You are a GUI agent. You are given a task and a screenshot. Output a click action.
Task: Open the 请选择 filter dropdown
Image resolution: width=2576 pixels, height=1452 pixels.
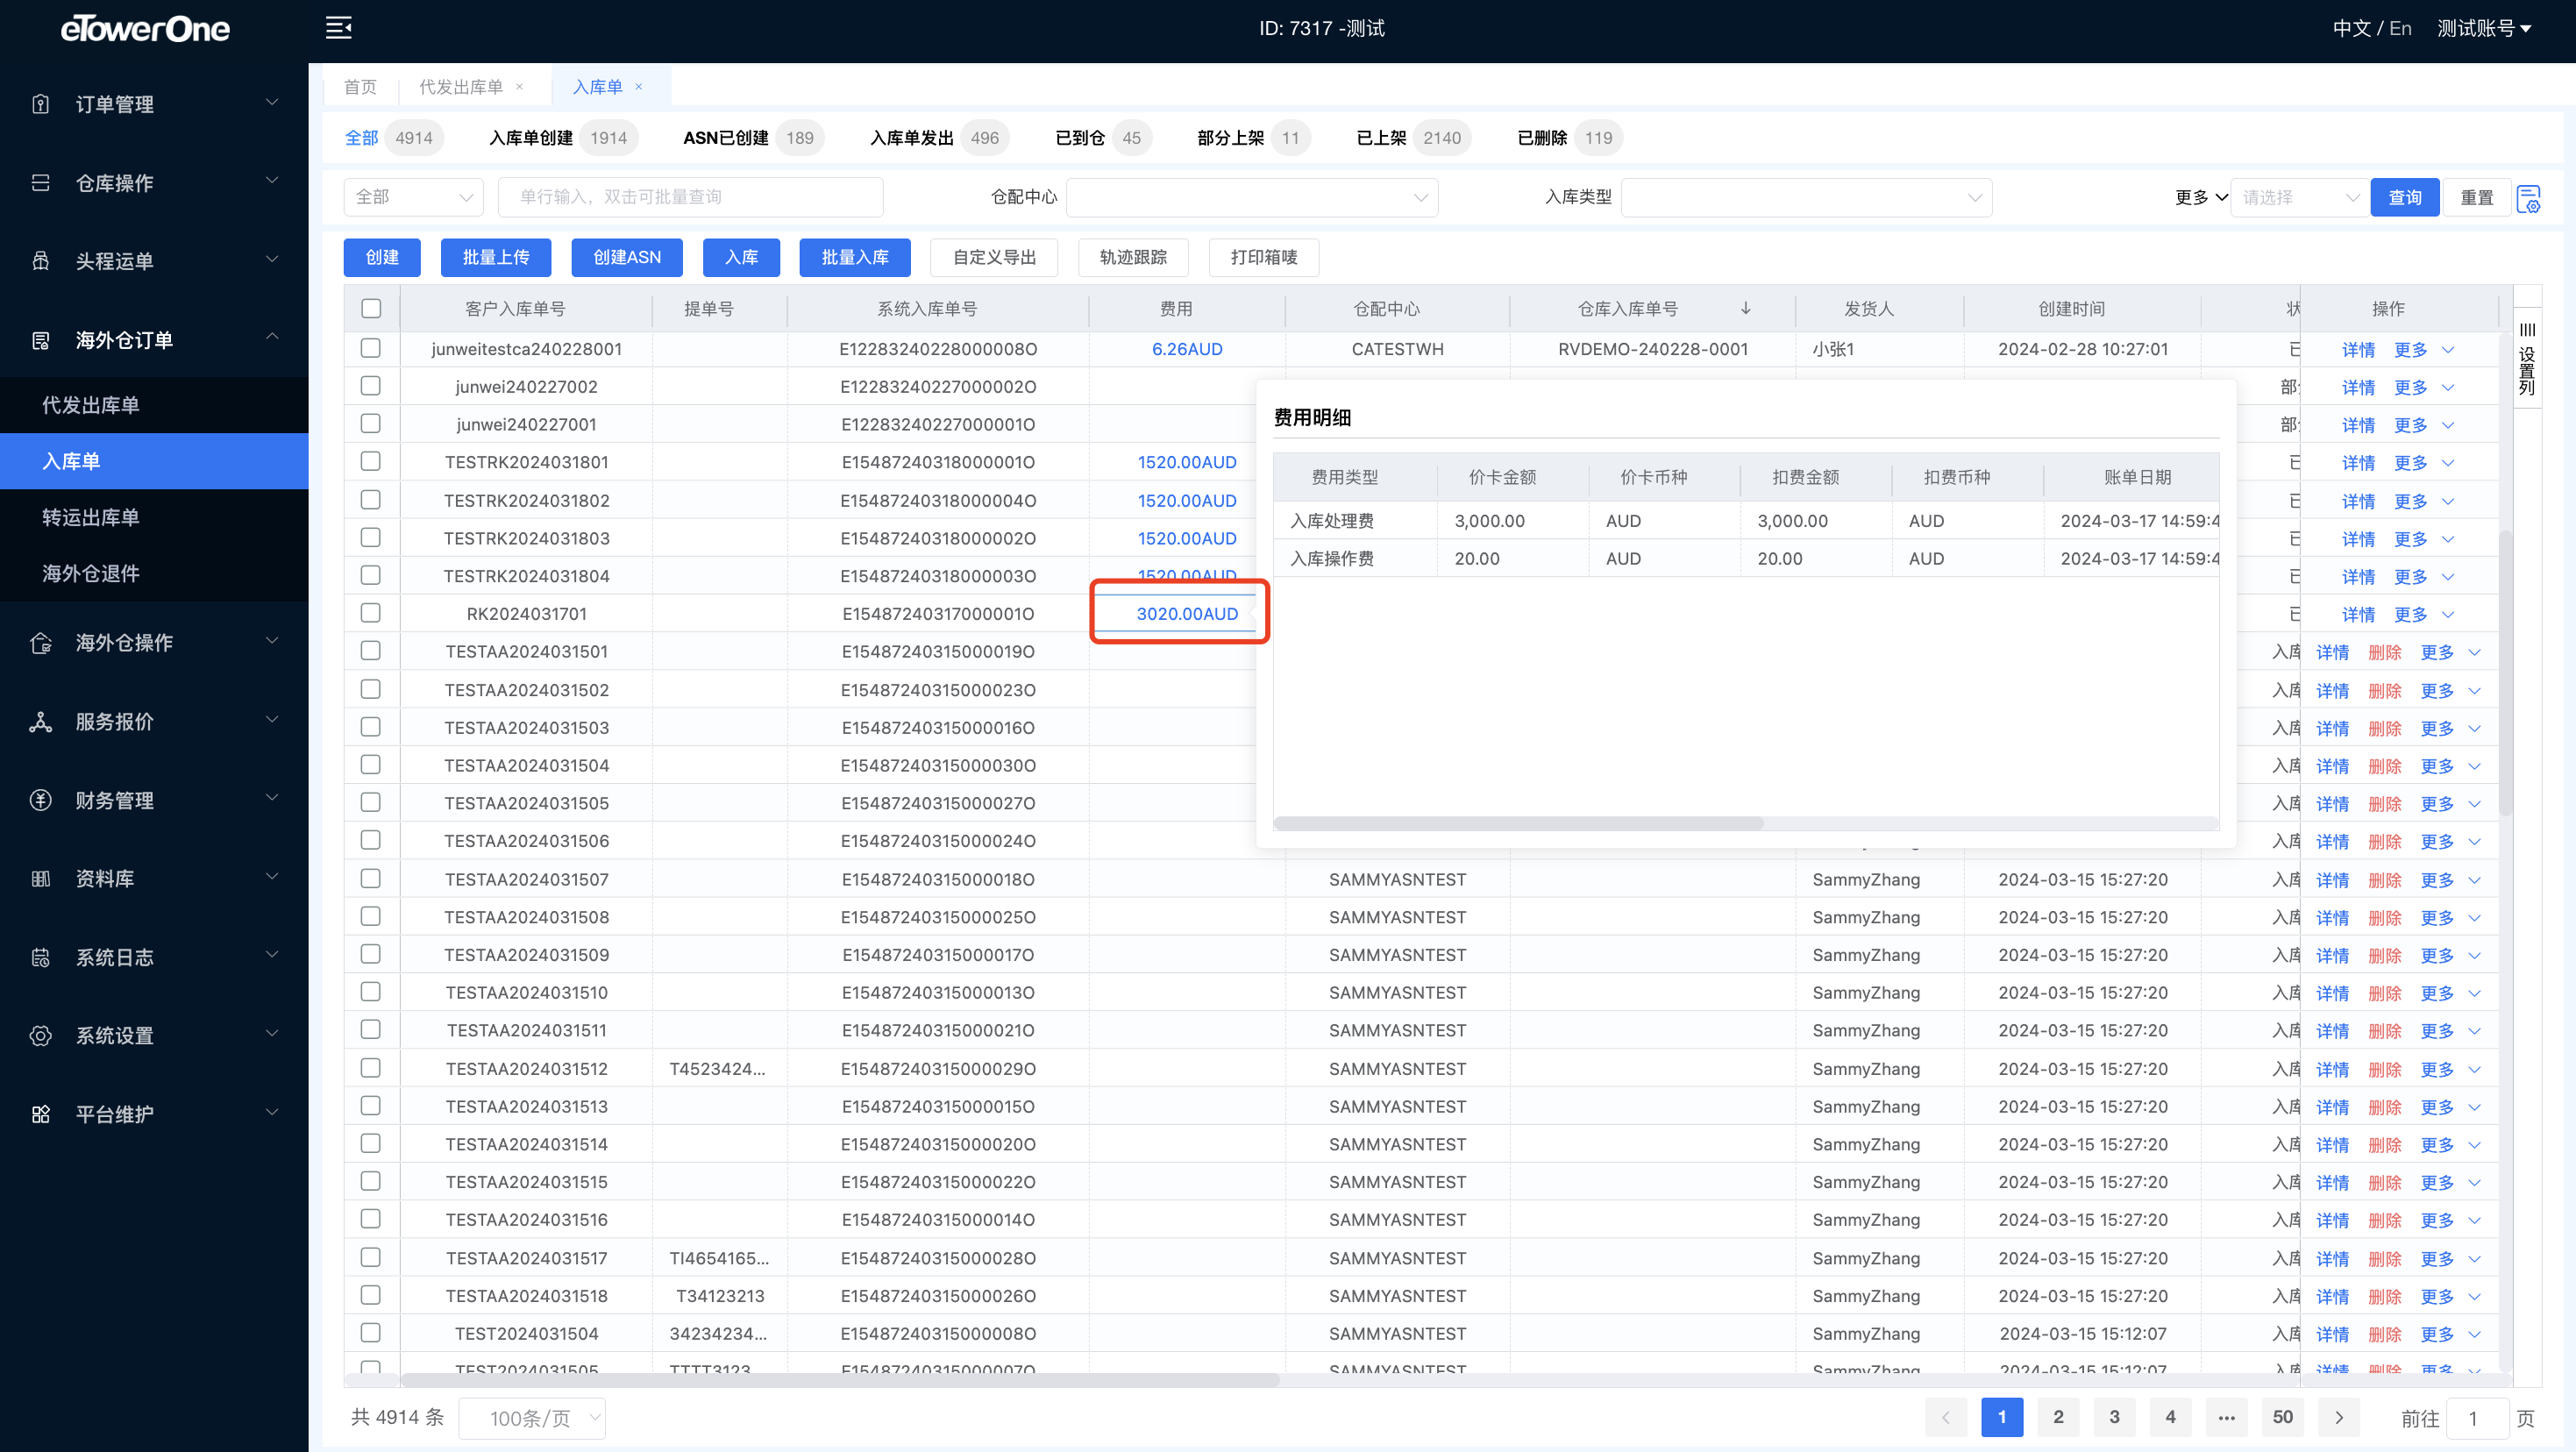[x=2299, y=197]
